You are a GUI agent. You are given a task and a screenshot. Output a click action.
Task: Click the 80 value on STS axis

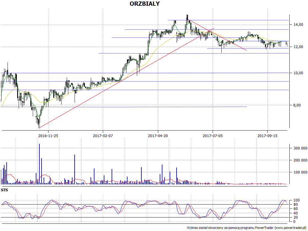tap(295, 205)
